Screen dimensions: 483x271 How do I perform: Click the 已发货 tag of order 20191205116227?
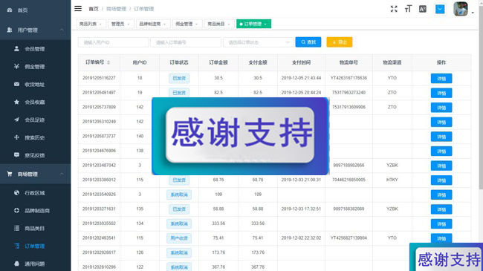coord(179,78)
